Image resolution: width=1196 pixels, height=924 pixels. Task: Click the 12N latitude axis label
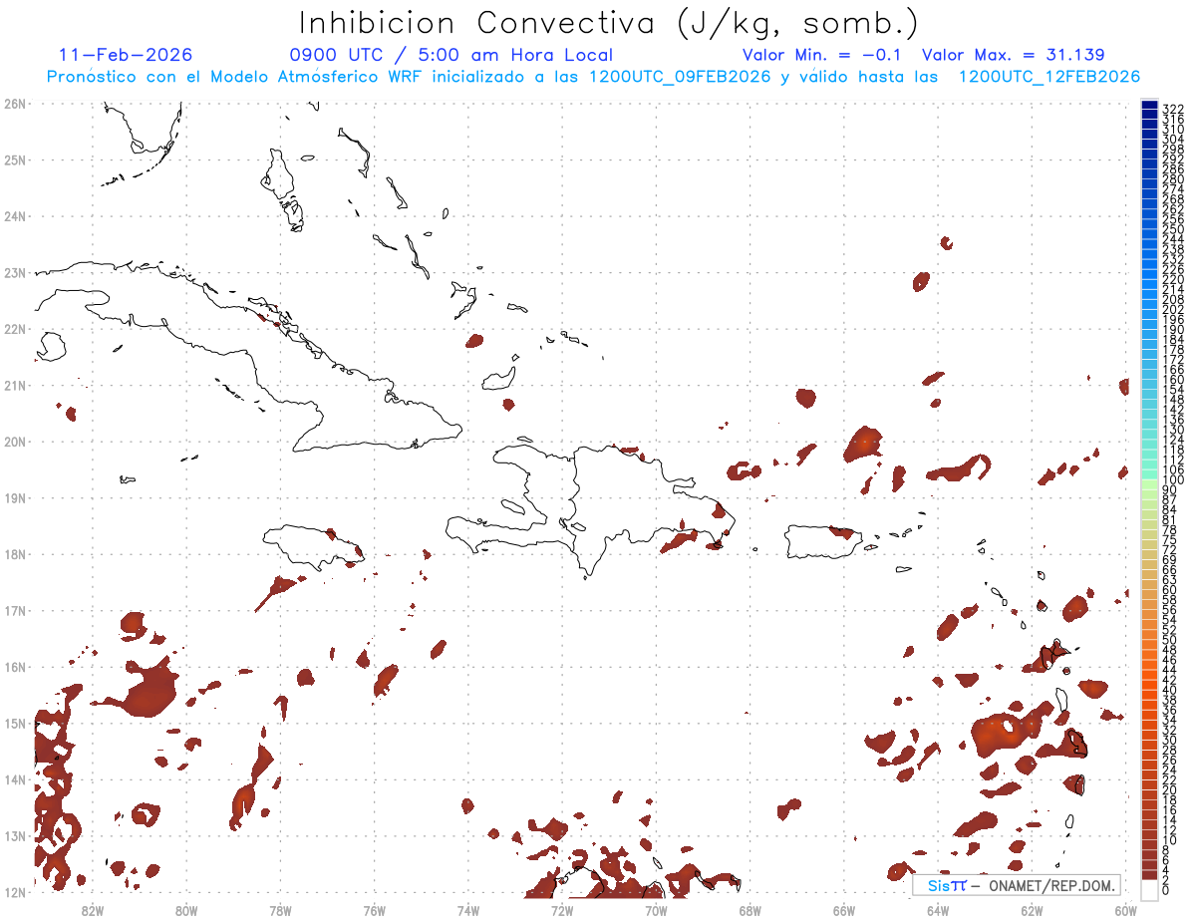14,892
